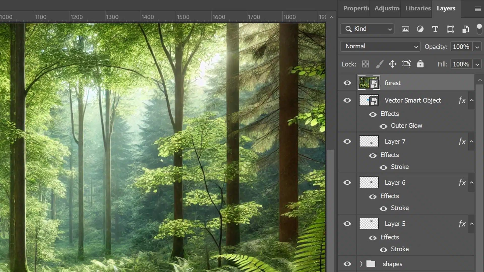Image resolution: width=484 pixels, height=272 pixels.
Task: Filter layers by smart object icon
Action: pos(466,29)
